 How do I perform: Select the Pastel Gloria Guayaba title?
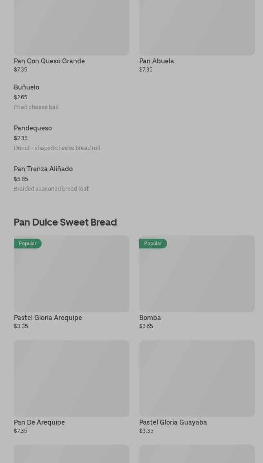pos(173,423)
